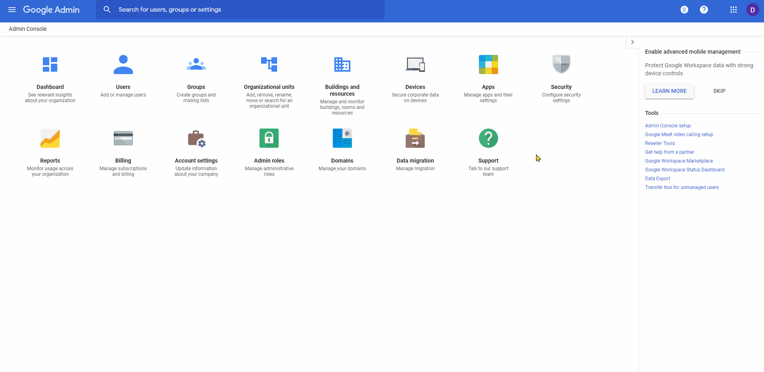Click the 'Manage administrative roles' text
The width and height of the screenshot is (764, 372).
[269, 171]
